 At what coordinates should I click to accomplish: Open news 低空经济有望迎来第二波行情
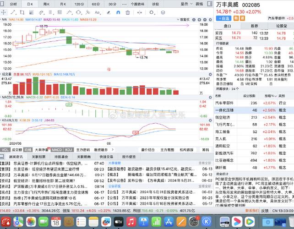46,169
